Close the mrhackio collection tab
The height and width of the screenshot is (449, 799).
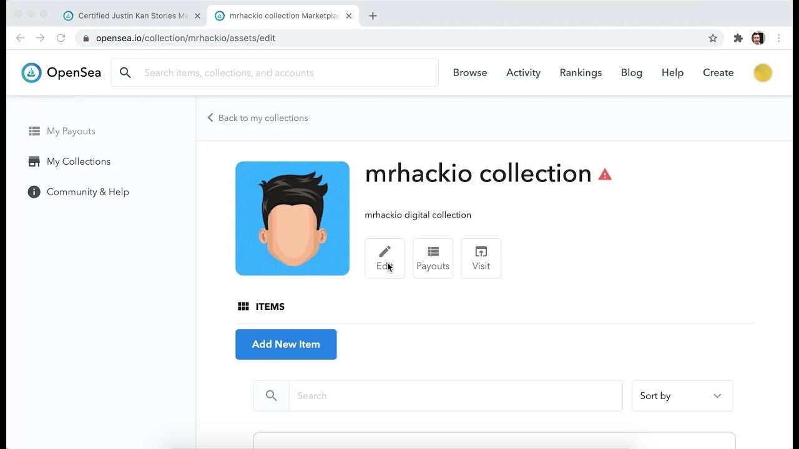point(349,16)
